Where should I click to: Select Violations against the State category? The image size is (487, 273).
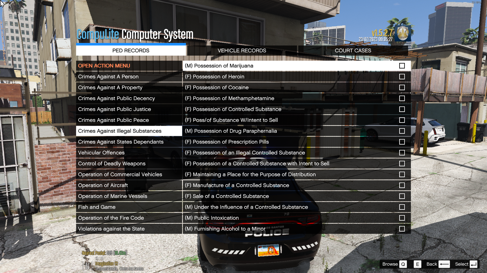point(111,228)
